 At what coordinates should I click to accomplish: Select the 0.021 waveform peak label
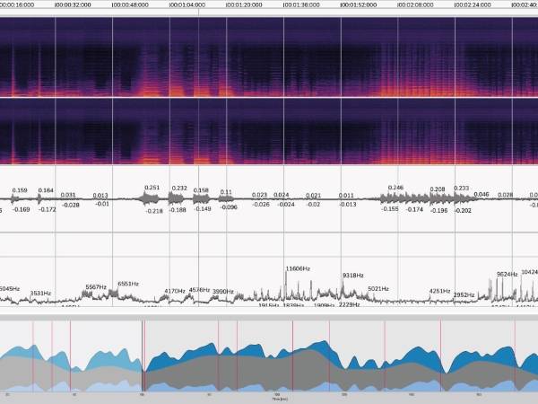(313, 195)
